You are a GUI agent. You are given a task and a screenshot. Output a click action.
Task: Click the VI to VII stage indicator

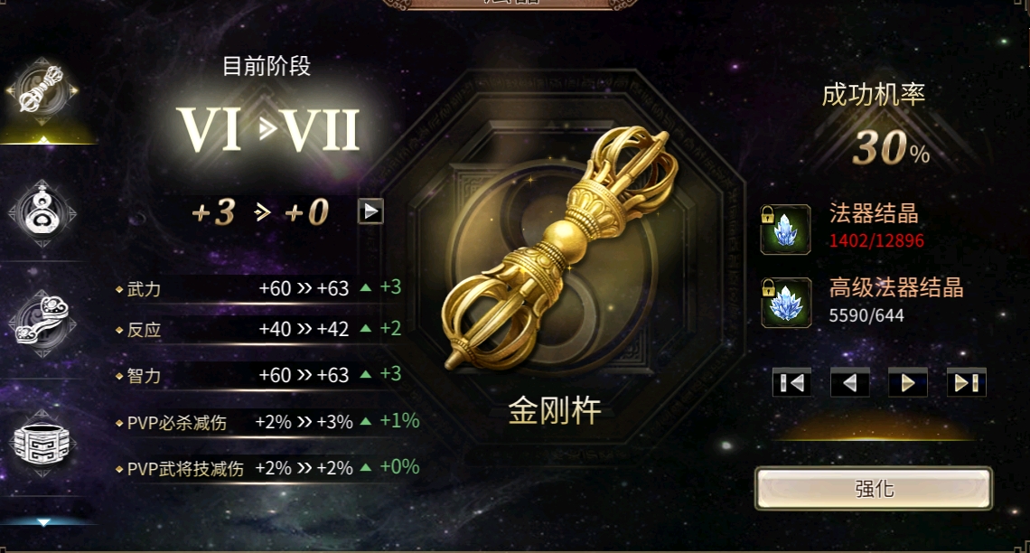point(268,129)
